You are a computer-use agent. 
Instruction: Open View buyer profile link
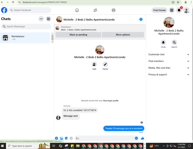[x=111, y=100]
